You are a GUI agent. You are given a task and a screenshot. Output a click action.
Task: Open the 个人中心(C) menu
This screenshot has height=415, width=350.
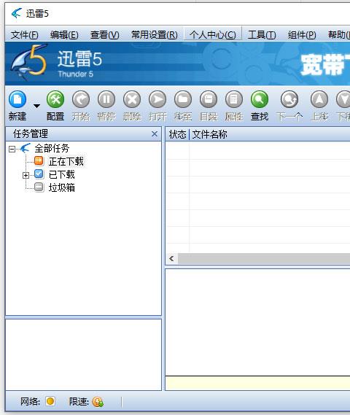coord(213,35)
